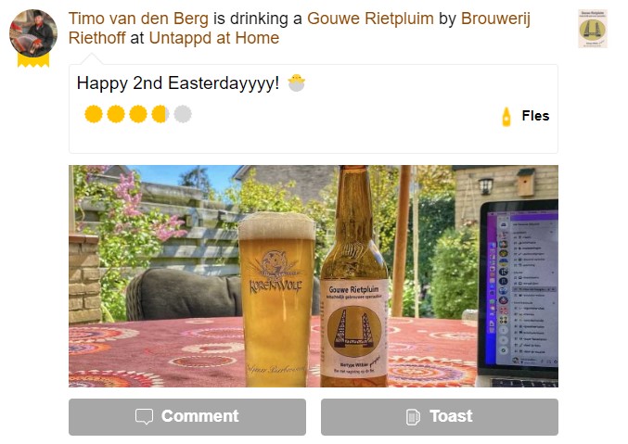Click the Comment button

pos(187,417)
